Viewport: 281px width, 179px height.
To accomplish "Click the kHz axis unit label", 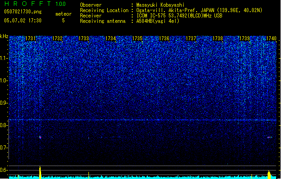I will [x=4, y=36].
